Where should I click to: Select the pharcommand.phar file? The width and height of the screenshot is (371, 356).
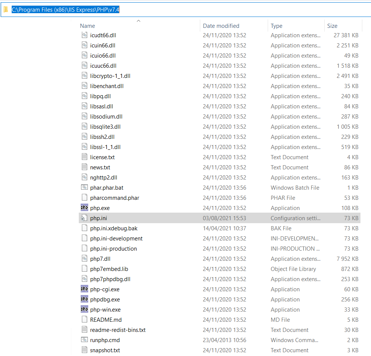tap(115, 198)
